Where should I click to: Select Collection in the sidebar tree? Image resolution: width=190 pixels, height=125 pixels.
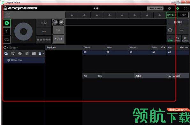[24, 60]
